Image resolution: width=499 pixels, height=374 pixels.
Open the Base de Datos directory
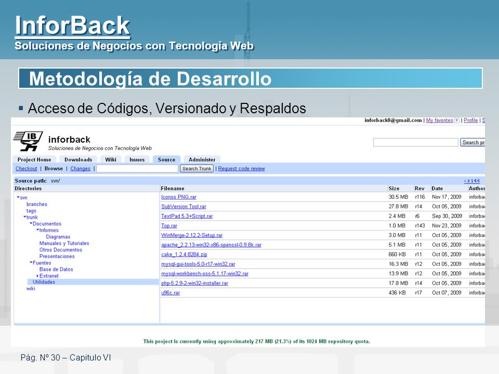point(56,270)
